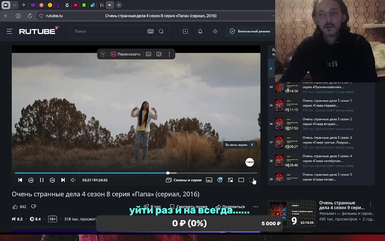Open the on-screen keyboard in search
385x241 pixels.
[x=150, y=31]
